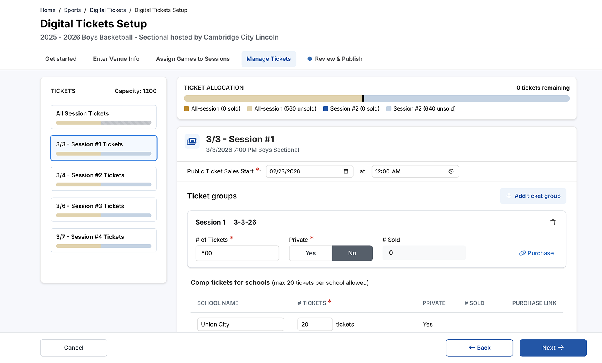Click the 12:00 AM time field
602x363 pixels.
(x=415, y=171)
